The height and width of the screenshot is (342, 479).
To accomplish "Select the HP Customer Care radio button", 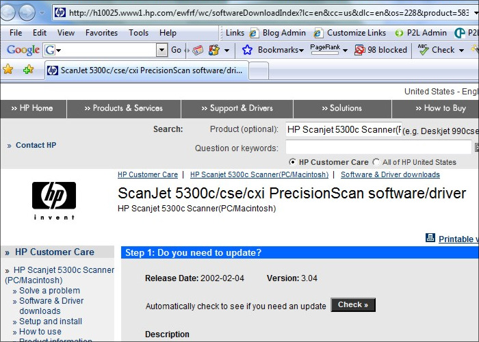I will tap(293, 162).
